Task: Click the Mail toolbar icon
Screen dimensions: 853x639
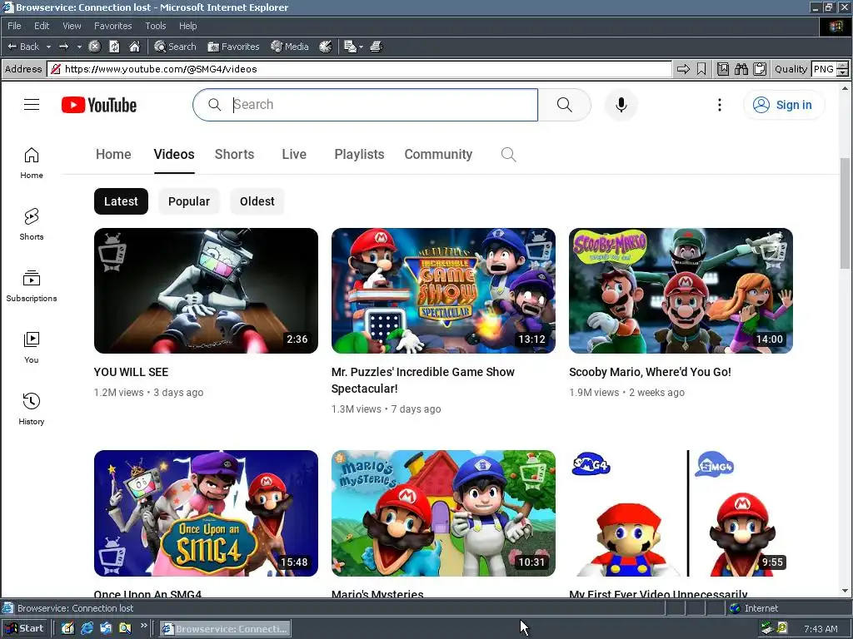Action: point(350,47)
